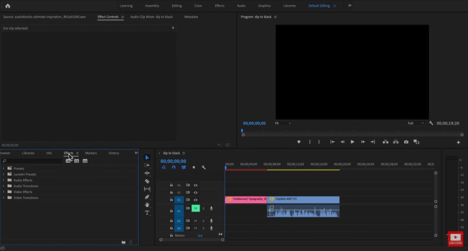Choose the Ripple Edit tool
Screen dimensions: 468x251
(x=147, y=173)
